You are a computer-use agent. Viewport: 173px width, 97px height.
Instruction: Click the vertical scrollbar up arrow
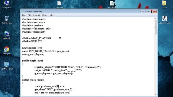tap(155, 19)
